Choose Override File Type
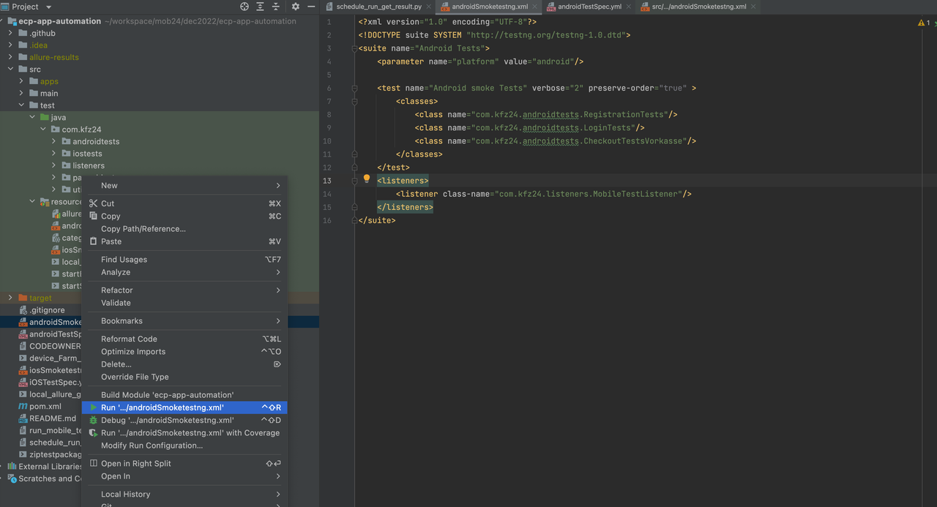 [184, 377]
